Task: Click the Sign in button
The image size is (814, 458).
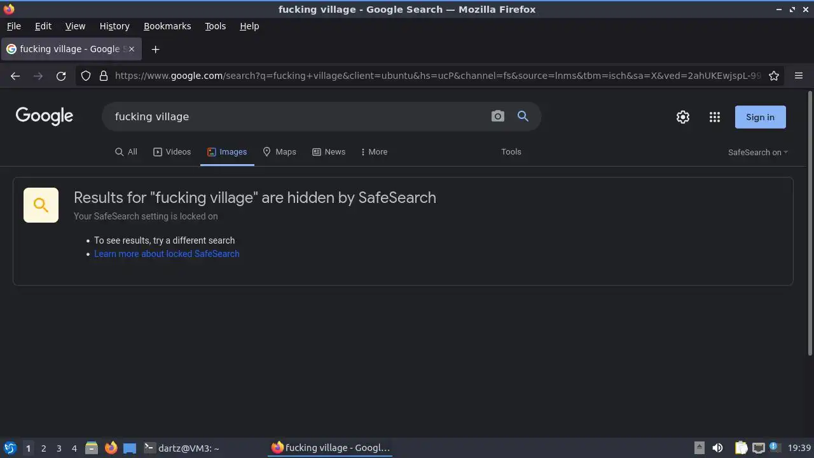Action: pyautogui.click(x=760, y=117)
